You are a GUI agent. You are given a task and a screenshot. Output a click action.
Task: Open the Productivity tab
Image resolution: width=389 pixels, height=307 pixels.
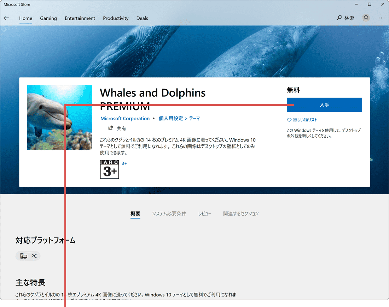click(116, 18)
